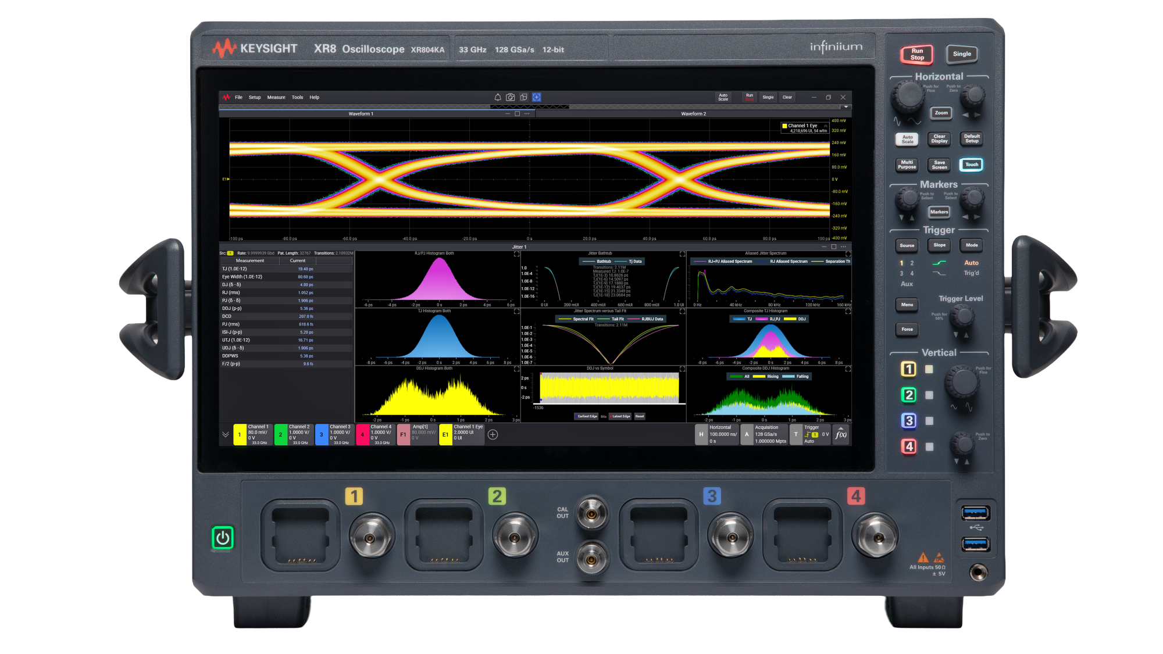Open the T Trigger settings badge
The width and height of the screenshot is (1163, 654).
810,435
